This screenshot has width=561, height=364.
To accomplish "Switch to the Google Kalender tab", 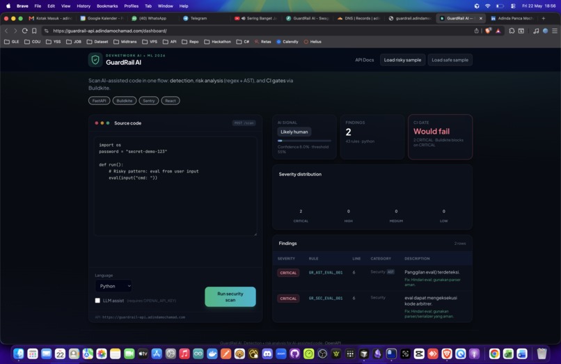I will click(102, 18).
